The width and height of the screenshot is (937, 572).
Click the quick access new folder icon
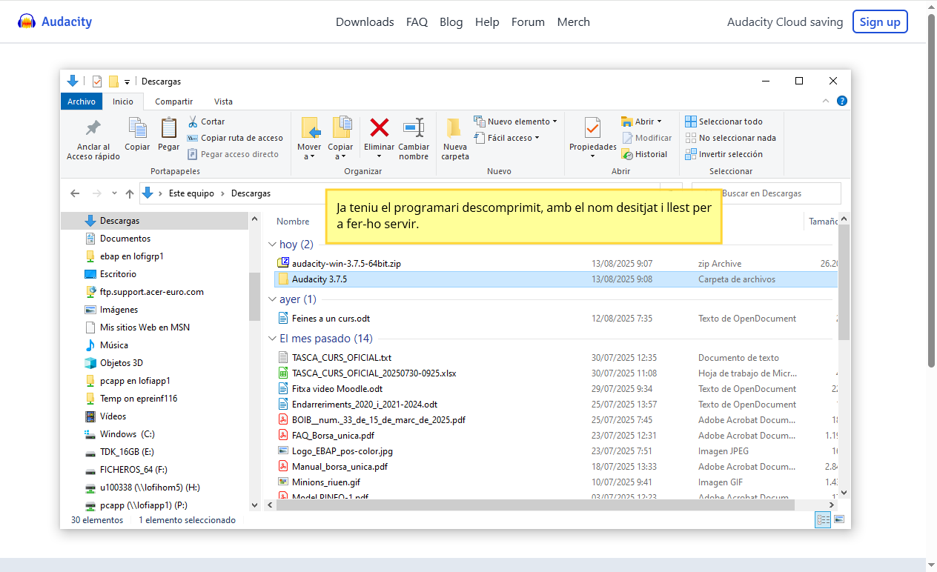[x=113, y=82]
